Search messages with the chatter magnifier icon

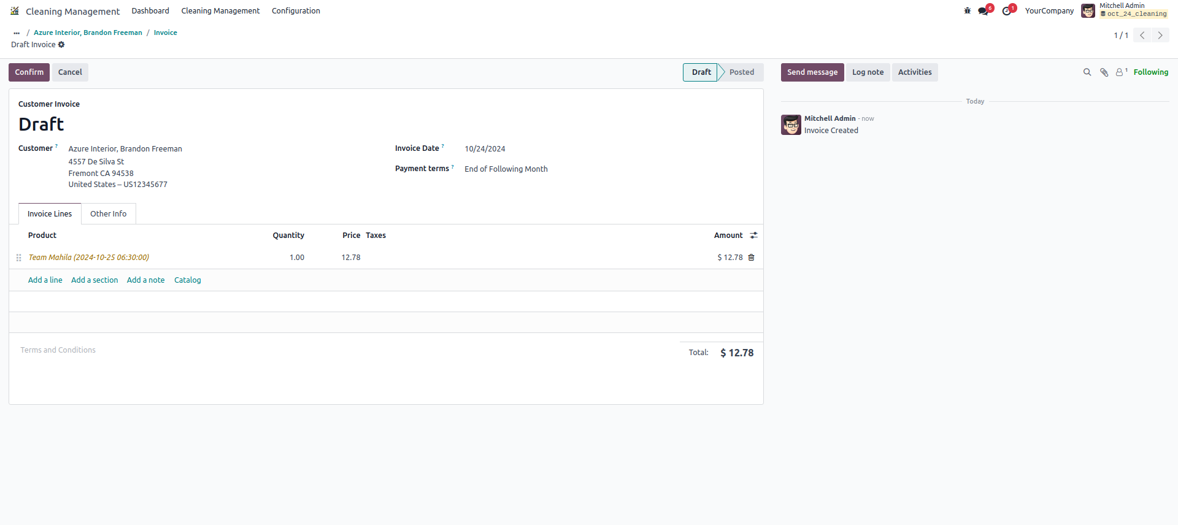point(1087,72)
